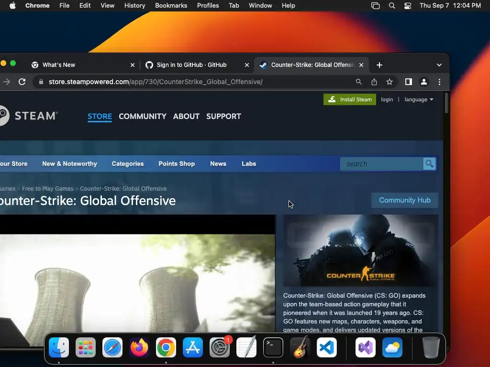Open the Community Hub
Viewport: 490px width, 367px height.
tap(405, 200)
